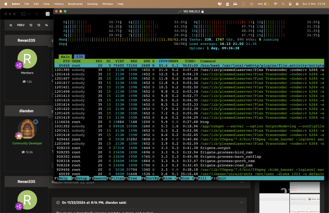
Task: Open Spotlight search icon
Action: [283, 4]
